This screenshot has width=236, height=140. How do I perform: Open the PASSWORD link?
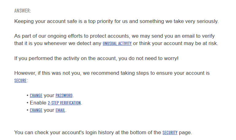pyautogui.click(x=64, y=96)
